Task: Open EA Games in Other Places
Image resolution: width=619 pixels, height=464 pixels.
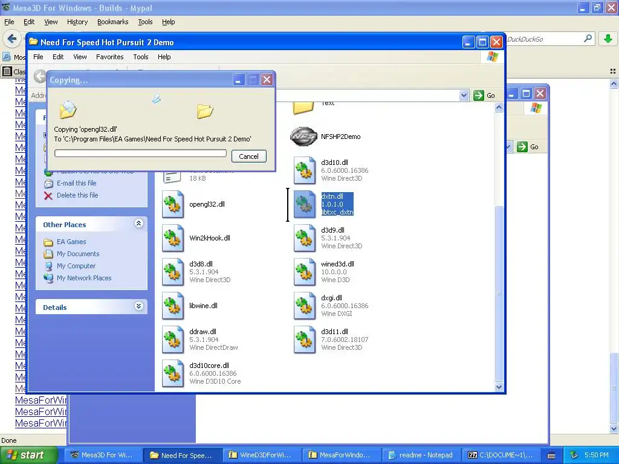Action: (x=71, y=242)
